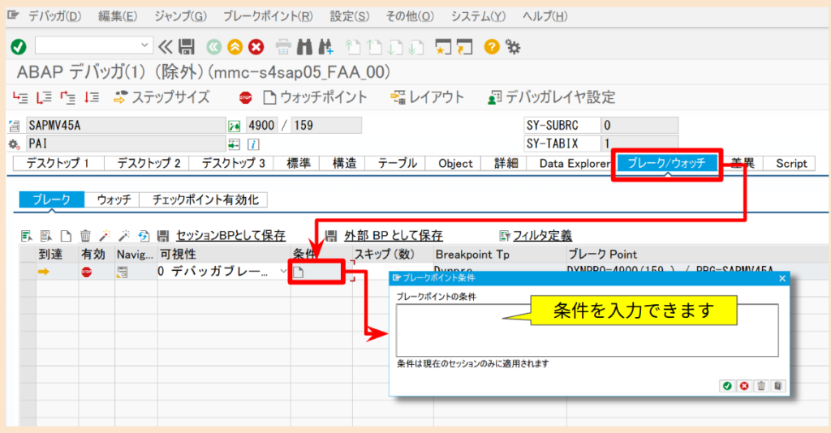Click the Find Next binoculars icon
The image size is (831, 433).
point(326,47)
